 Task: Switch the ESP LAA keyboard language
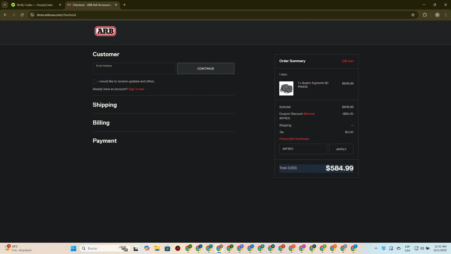[x=407, y=248]
